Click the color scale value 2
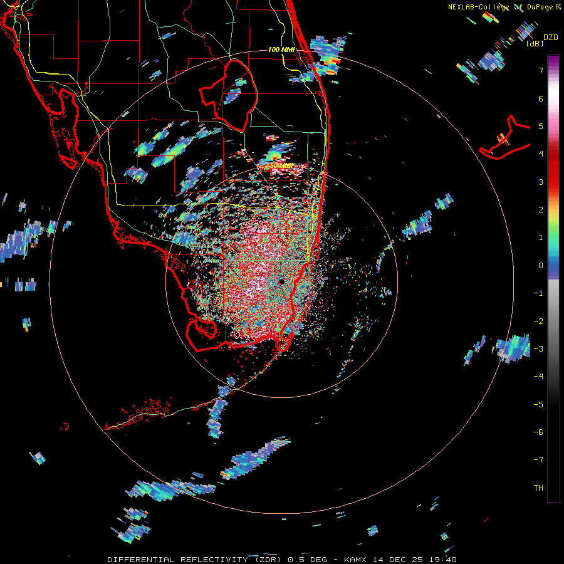564x564 pixels. (x=541, y=210)
